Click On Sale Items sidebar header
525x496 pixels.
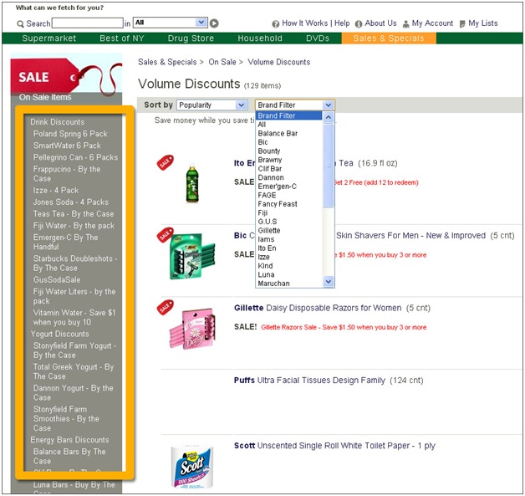pos(45,97)
